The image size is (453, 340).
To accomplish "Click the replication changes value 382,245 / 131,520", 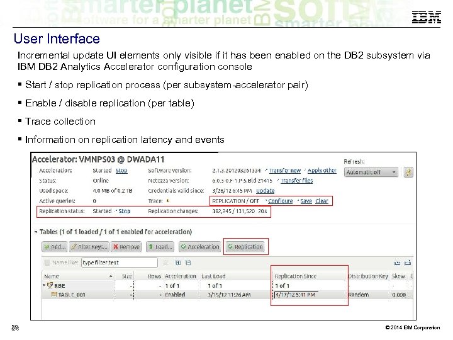I will click(x=233, y=211).
